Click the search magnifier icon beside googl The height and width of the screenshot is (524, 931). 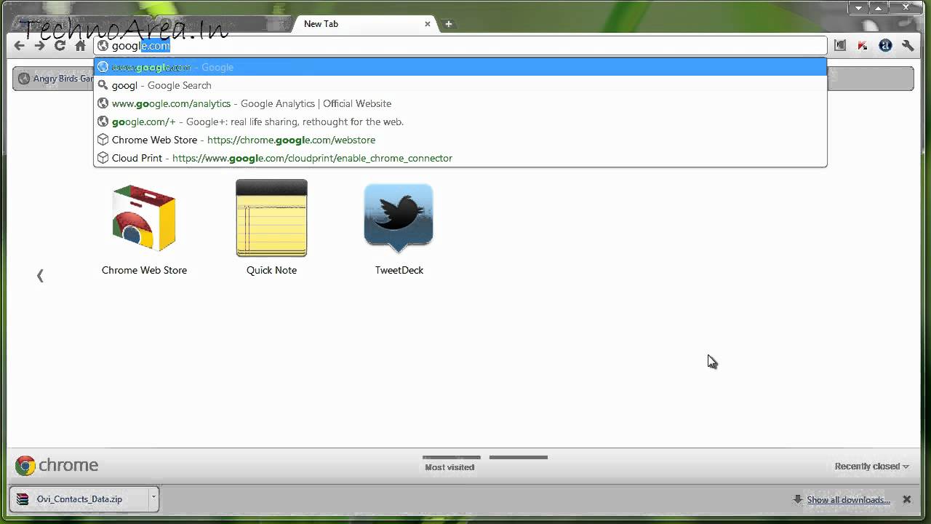click(103, 85)
